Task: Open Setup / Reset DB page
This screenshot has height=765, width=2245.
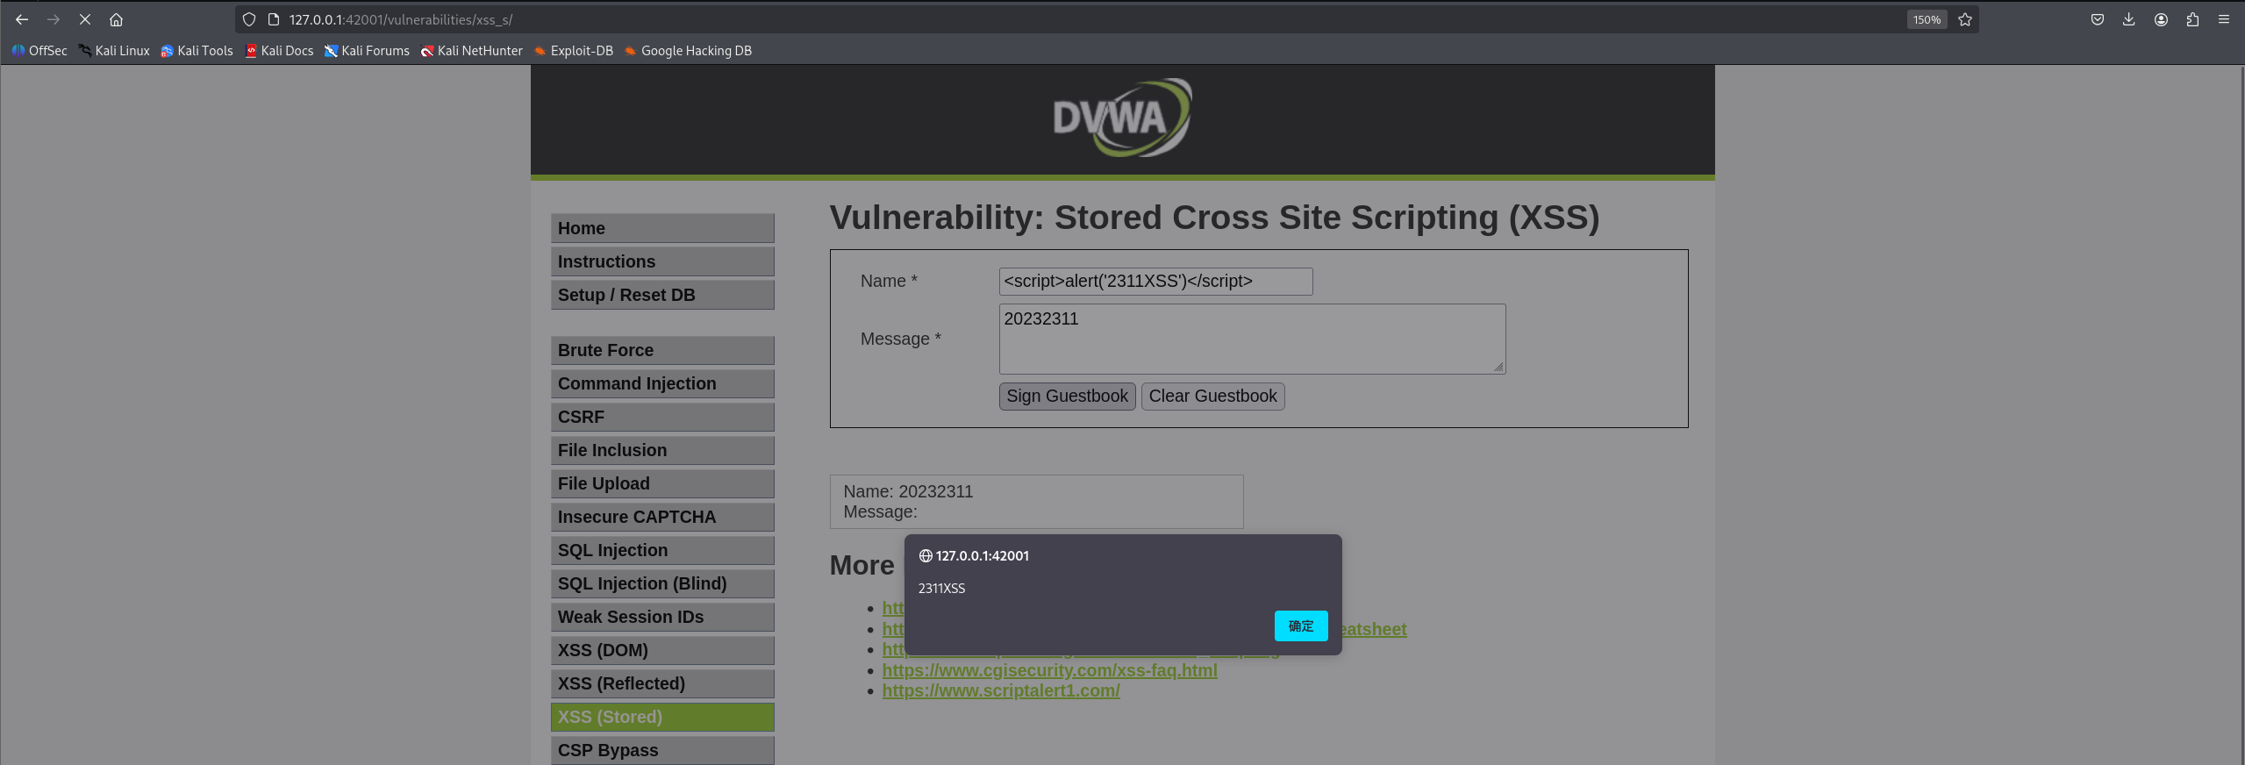Action: pyautogui.click(x=662, y=295)
